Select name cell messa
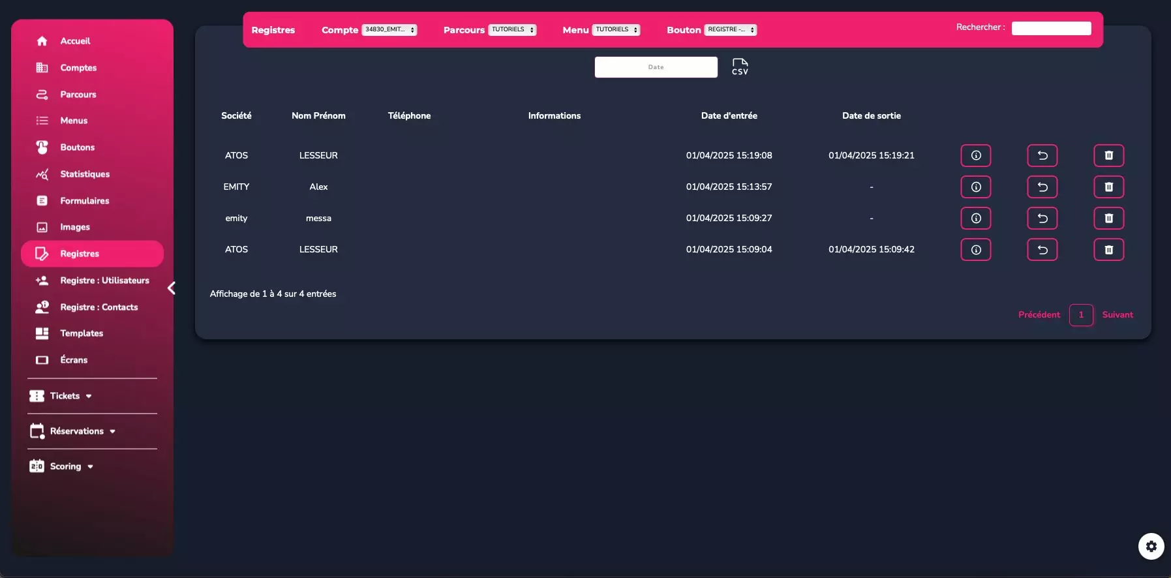The height and width of the screenshot is (578, 1171). click(318, 218)
